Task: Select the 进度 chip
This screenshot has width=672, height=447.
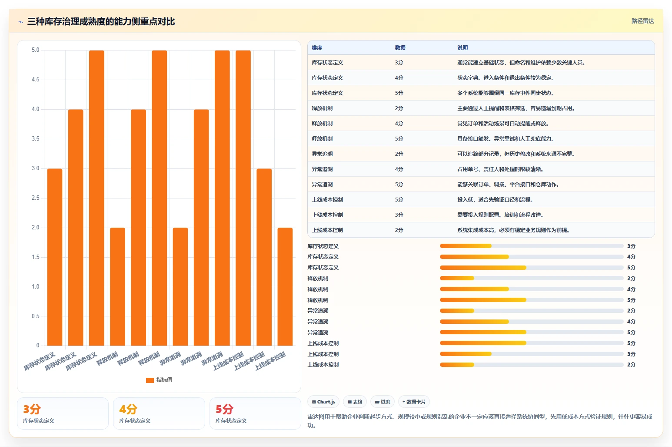Action: pyautogui.click(x=383, y=402)
